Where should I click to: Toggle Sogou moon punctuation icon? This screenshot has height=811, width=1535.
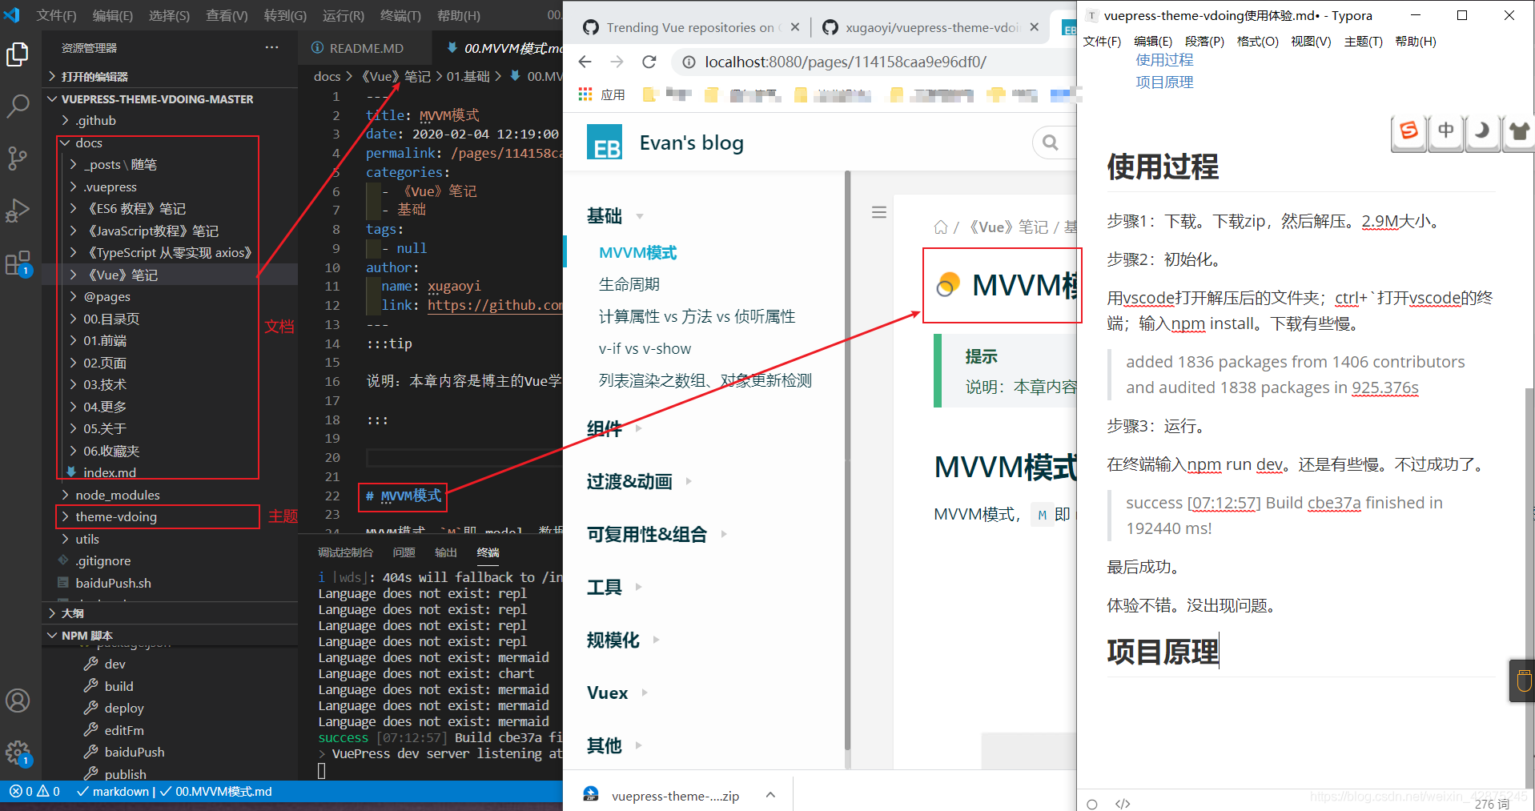point(1483,131)
